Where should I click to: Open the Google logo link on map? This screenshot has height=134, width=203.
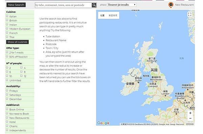[x=103, y=123]
